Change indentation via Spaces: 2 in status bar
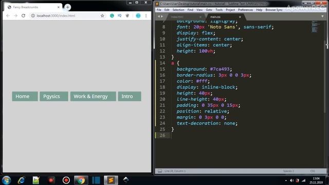 coord(288,171)
